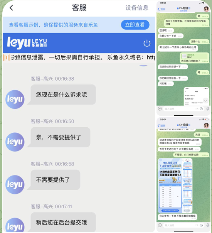Select the message 我这边给你反馈一下
This screenshot has height=233, width=212.
[x=173, y=67]
